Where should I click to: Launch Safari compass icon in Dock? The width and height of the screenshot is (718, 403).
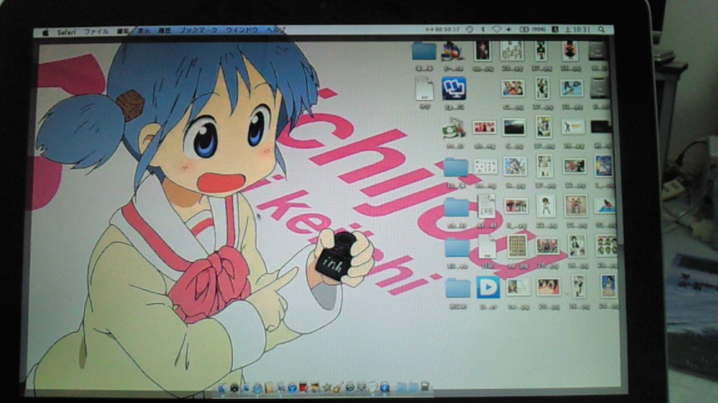tap(257, 389)
